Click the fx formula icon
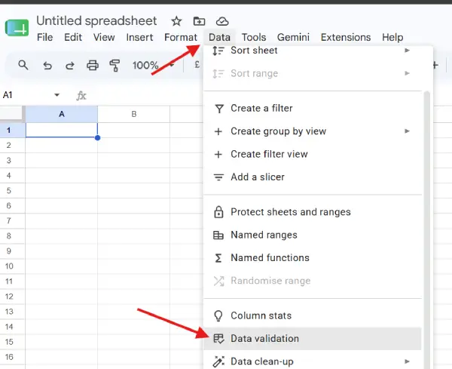 point(81,95)
